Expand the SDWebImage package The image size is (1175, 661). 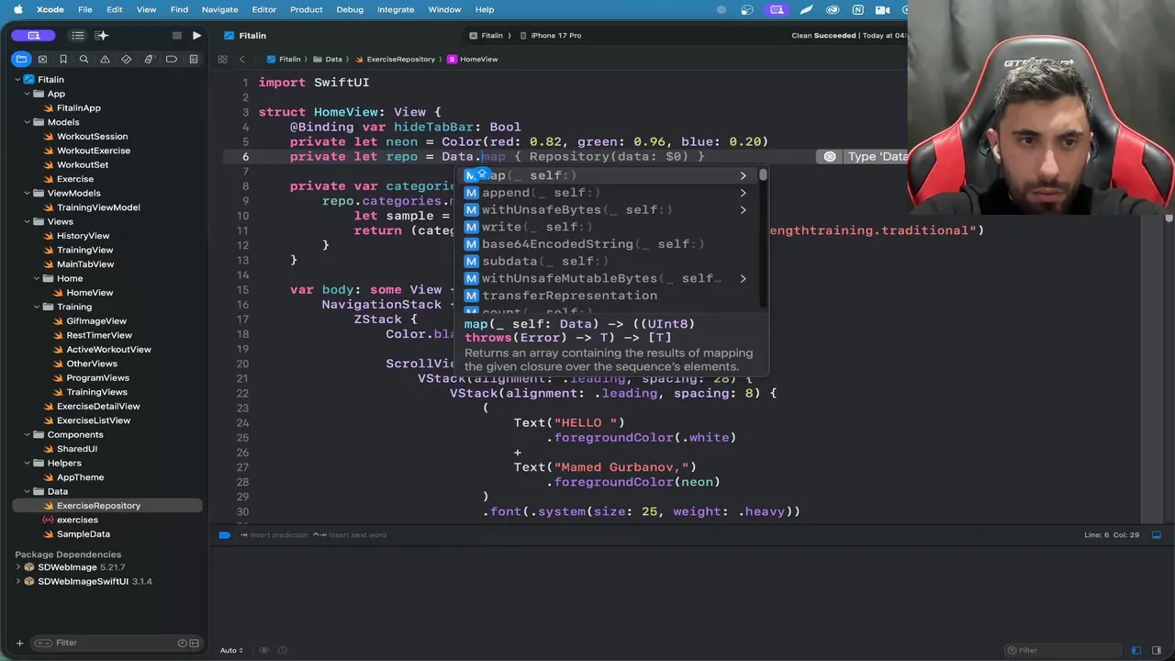[x=18, y=567]
